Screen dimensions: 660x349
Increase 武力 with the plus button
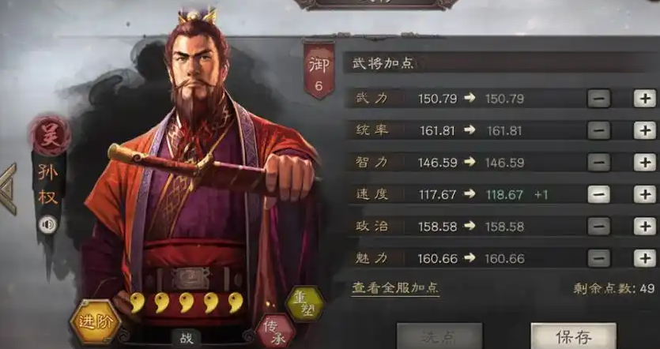click(x=645, y=99)
